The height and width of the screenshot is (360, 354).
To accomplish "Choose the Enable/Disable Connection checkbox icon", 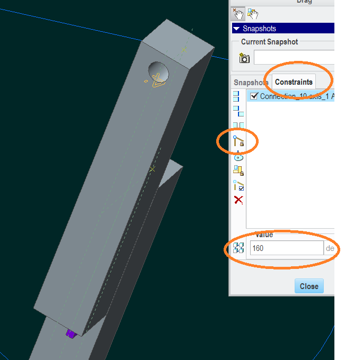I will coord(238,185).
